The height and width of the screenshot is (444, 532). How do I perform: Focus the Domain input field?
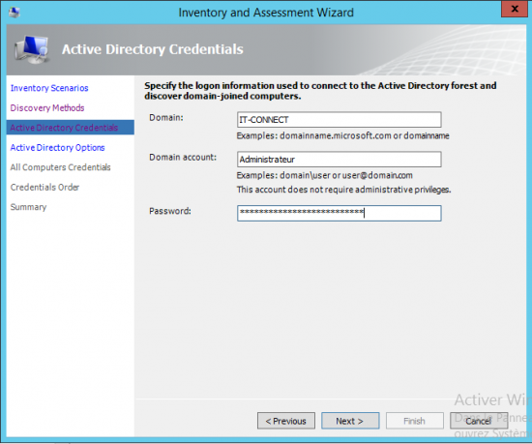tap(339, 120)
